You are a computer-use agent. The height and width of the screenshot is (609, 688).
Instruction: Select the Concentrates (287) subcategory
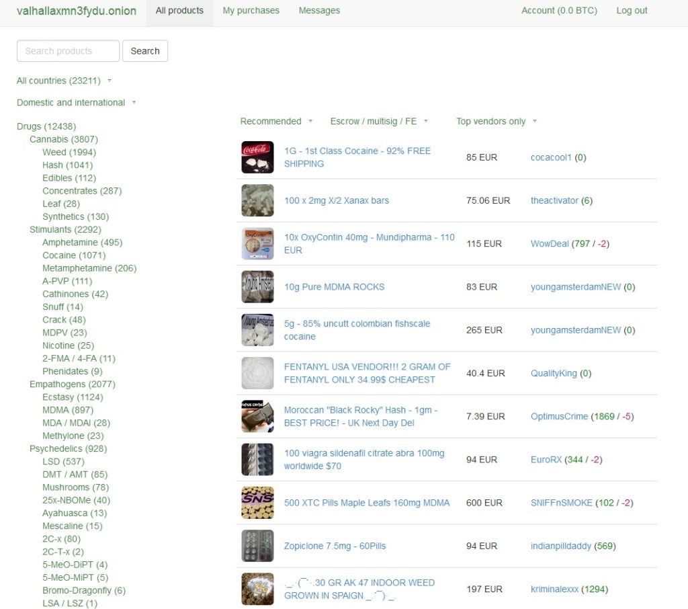tap(82, 191)
